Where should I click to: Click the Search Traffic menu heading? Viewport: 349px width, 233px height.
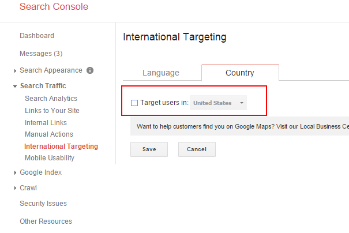[x=43, y=86]
